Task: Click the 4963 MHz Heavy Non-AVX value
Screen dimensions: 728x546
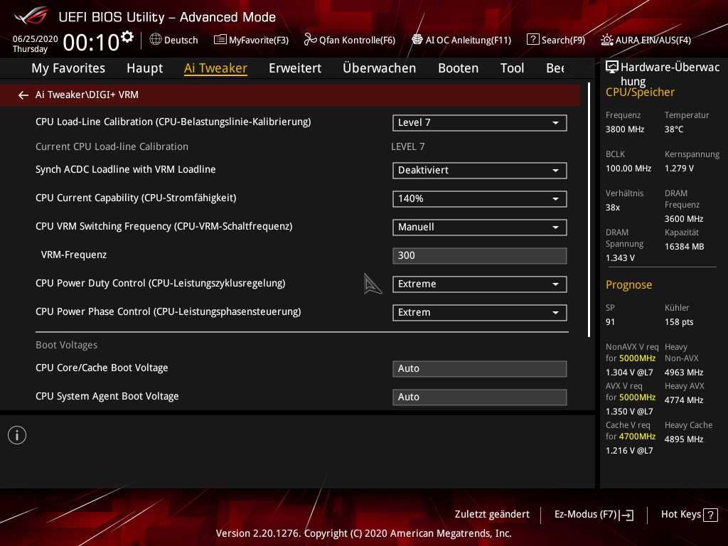Action: (683, 373)
